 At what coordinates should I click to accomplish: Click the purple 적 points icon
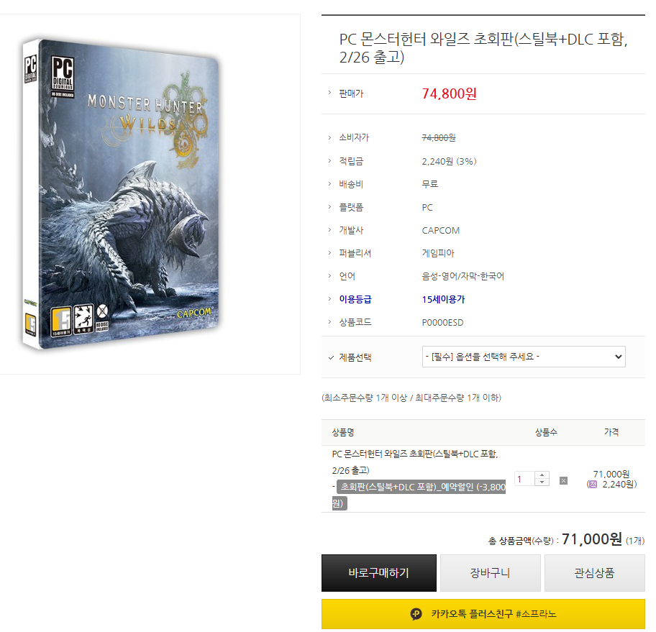(592, 485)
